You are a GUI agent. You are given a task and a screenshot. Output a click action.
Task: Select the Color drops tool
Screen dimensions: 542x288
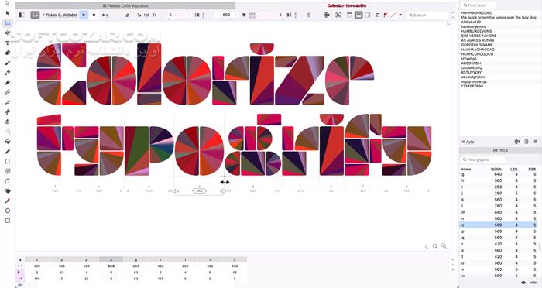click(8, 191)
